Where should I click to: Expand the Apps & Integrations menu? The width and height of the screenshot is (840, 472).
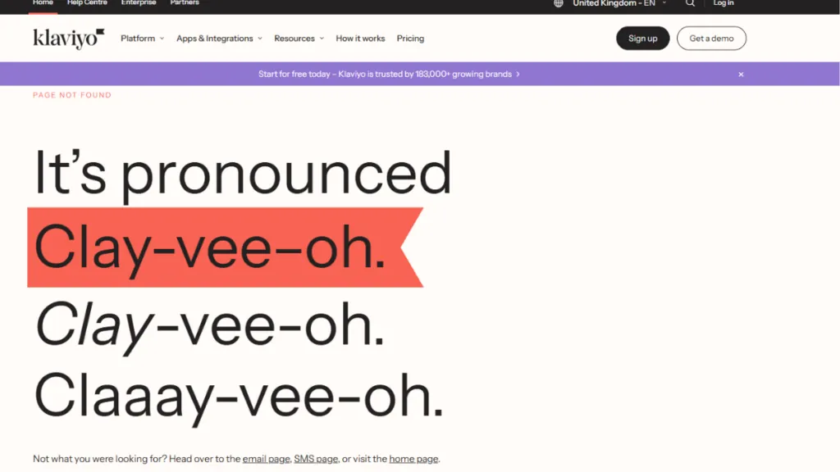click(x=219, y=39)
